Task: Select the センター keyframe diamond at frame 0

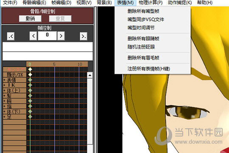Action: (30, 69)
